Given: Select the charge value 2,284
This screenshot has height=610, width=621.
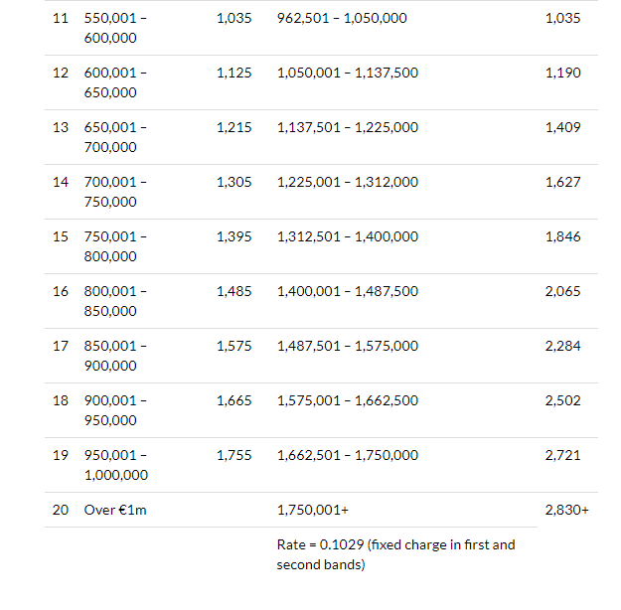Looking at the screenshot, I should pyautogui.click(x=563, y=346).
